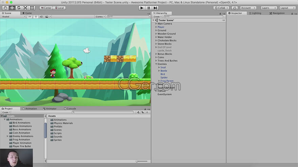
Task: Click the project tree scrollbar
Action: (45, 131)
